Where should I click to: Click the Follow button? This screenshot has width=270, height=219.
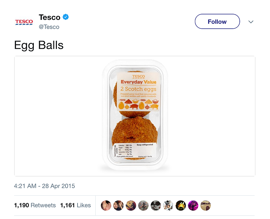(217, 21)
